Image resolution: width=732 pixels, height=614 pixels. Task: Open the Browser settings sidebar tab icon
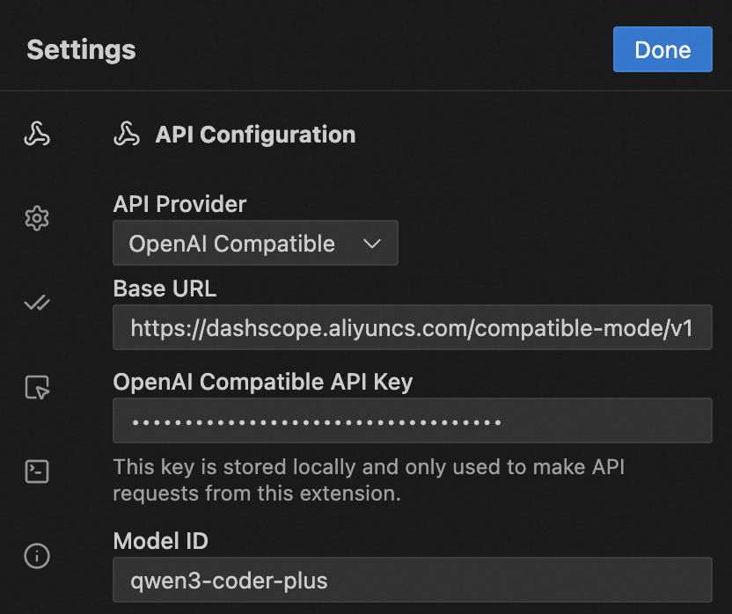37,387
